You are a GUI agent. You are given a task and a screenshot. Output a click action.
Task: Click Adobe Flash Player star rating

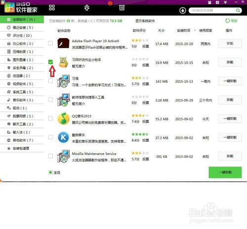pos(140,40)
